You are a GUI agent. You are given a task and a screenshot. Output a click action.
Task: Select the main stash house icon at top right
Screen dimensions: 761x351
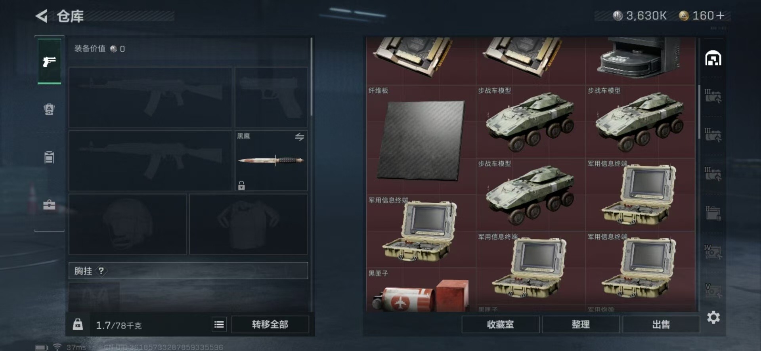[713, 58]
